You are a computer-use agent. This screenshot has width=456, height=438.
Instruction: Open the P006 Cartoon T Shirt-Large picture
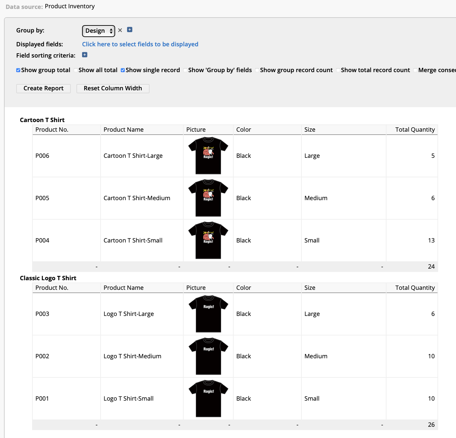(x=208, y=155)
